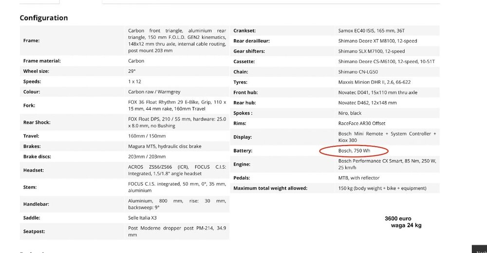Click the Wheel size value 29"
487x253 pixels.
tap(131, 71)
